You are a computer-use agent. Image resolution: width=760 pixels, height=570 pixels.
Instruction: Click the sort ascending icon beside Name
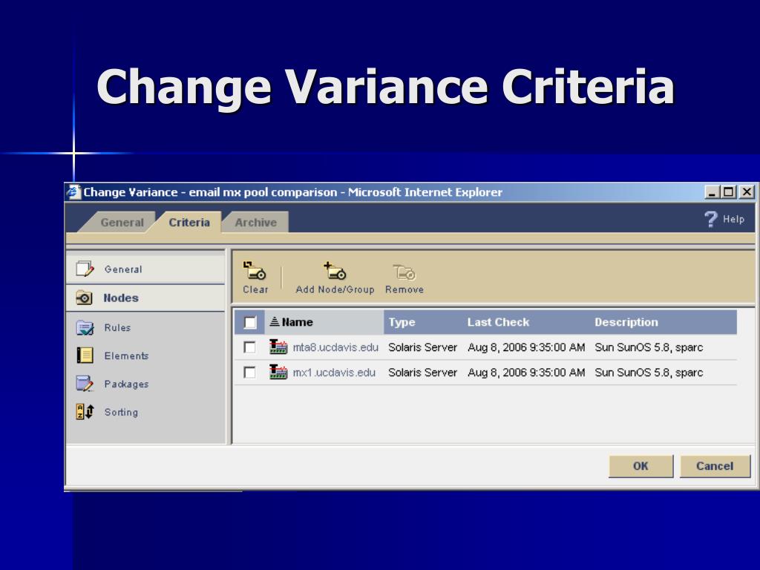click(275, 321)
